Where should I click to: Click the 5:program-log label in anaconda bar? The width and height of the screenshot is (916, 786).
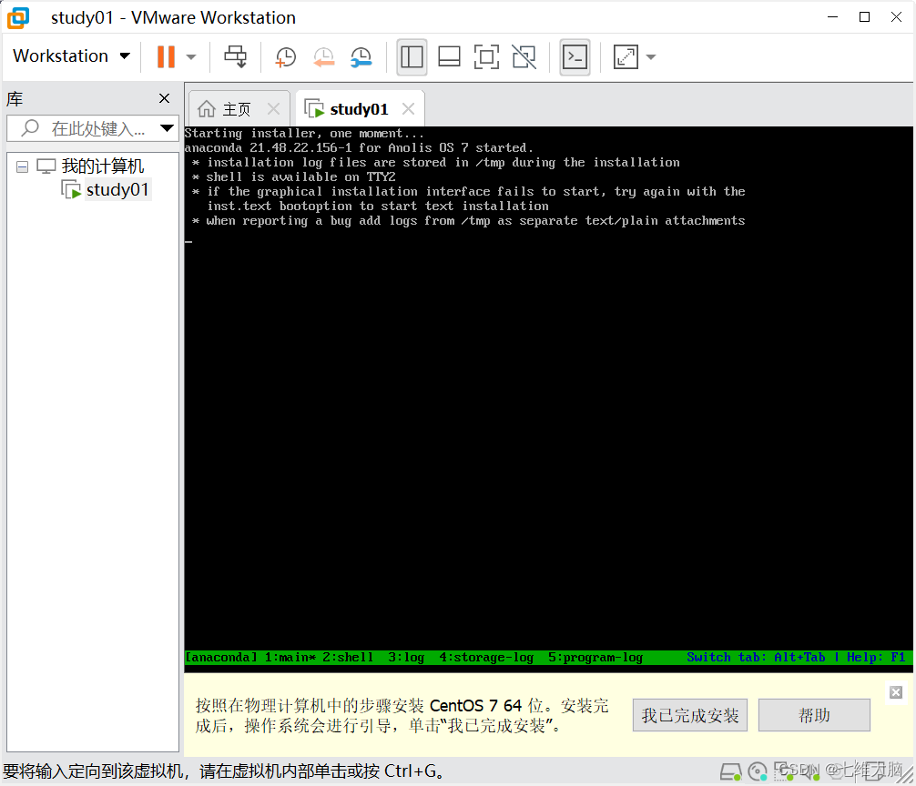[x=595, y=657]
